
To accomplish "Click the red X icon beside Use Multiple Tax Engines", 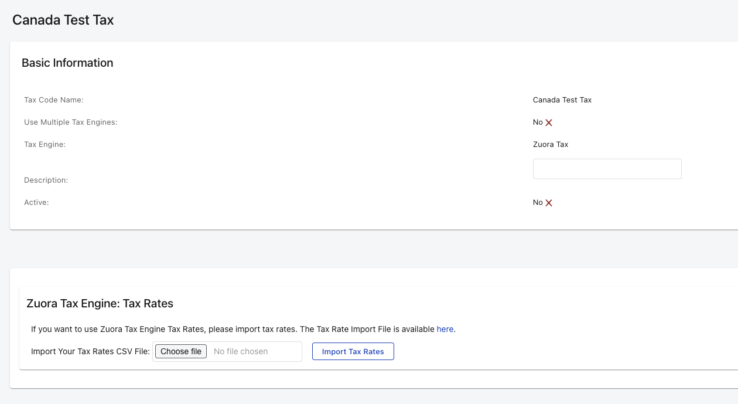I will tap(549, 122).
